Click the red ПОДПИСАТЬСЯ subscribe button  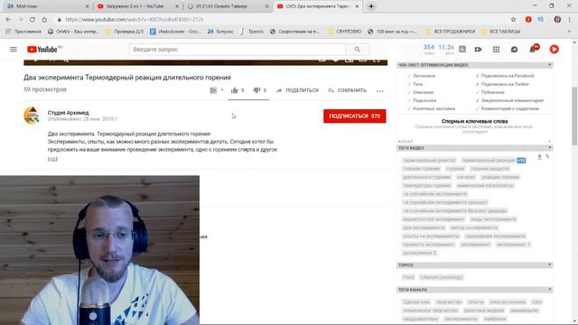click(355, 116)
